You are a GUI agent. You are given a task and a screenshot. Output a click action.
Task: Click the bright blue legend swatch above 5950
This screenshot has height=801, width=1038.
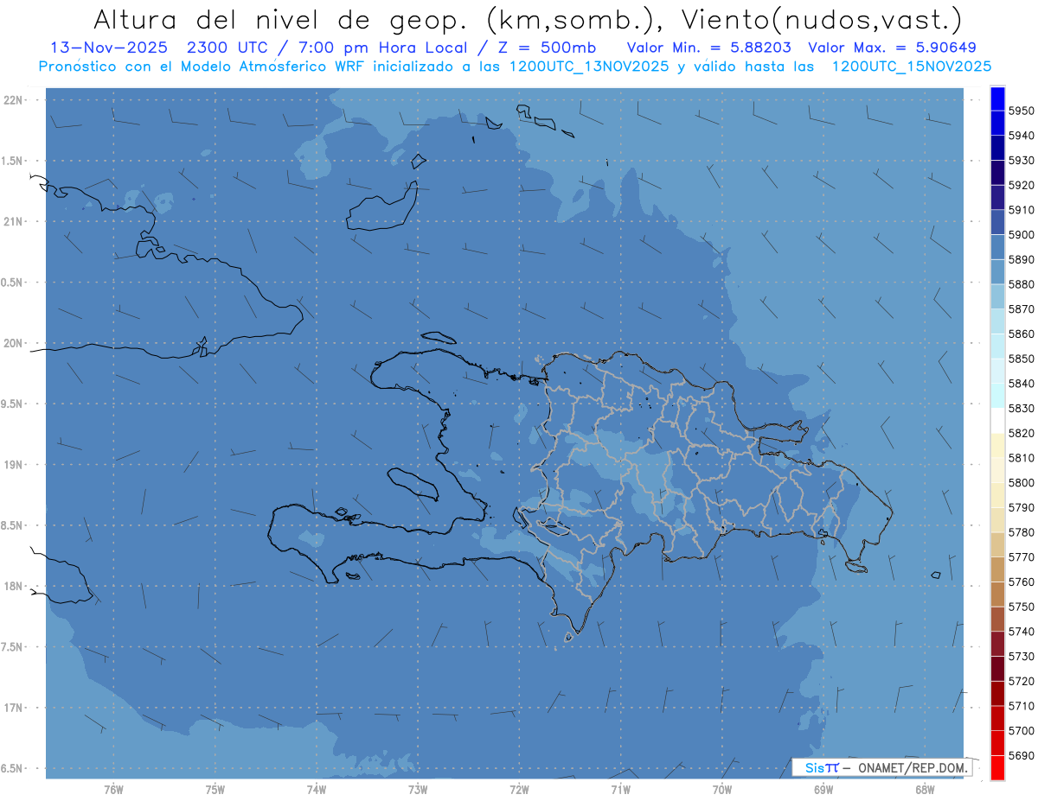(x=997, y=99)
